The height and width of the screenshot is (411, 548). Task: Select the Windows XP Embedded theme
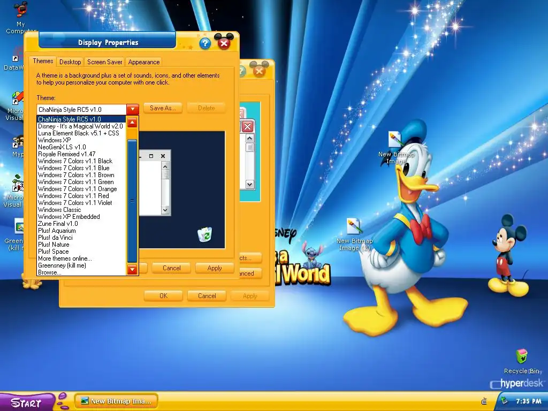click(81, 217)
